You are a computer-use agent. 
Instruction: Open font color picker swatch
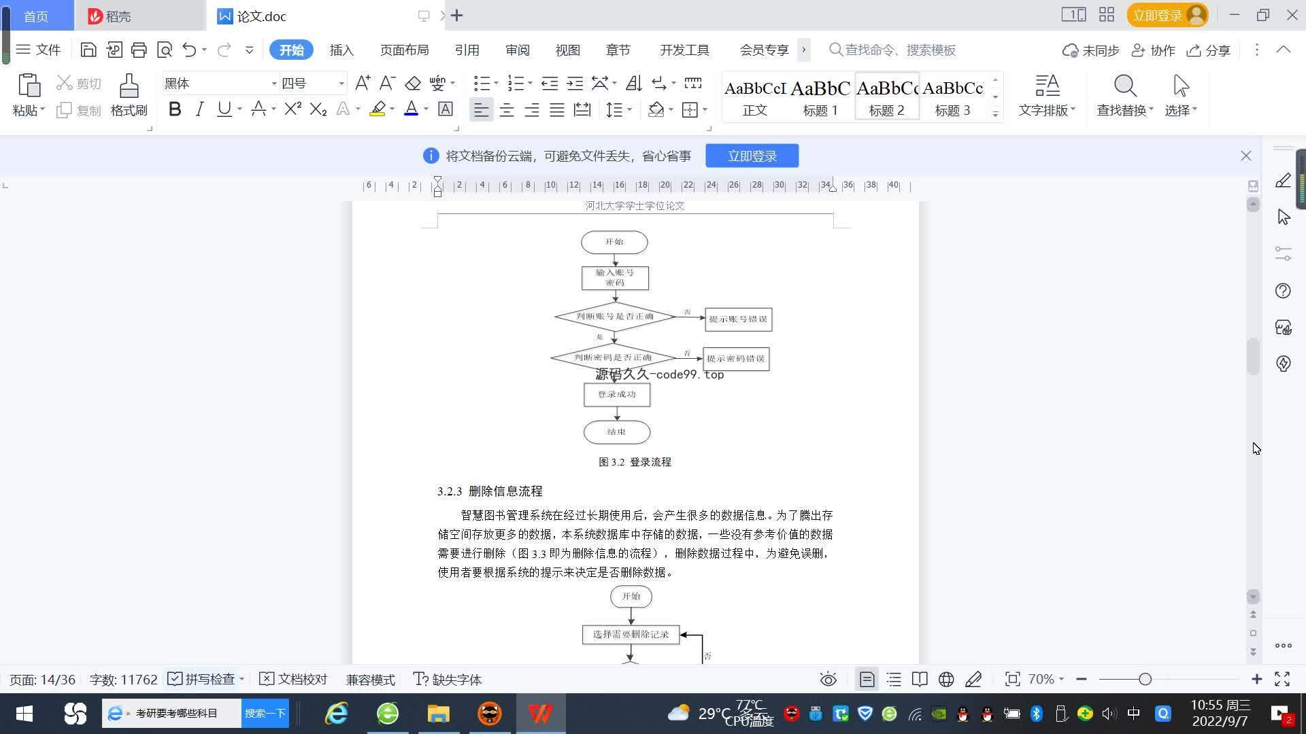pyautogui.click(x=411, y=109)
